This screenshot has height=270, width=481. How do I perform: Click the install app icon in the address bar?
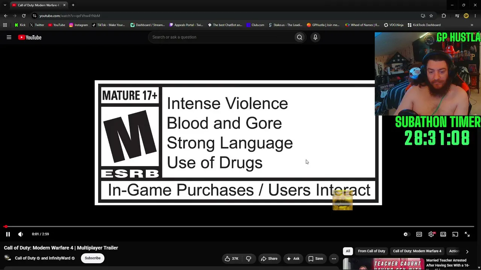423,16
